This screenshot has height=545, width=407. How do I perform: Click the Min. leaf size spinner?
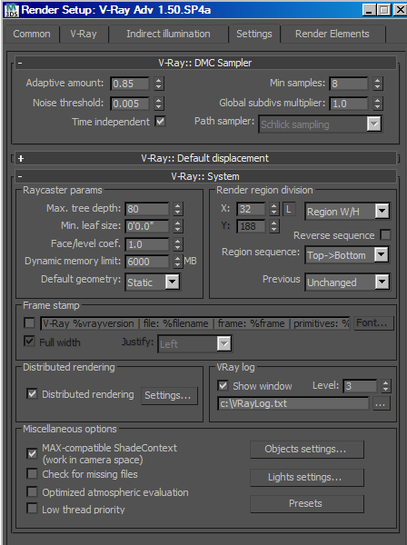tap(178, 226)
